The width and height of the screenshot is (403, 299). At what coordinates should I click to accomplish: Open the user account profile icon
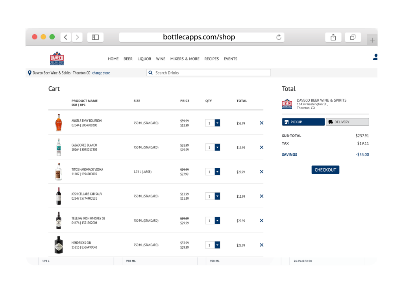[375, 57]
